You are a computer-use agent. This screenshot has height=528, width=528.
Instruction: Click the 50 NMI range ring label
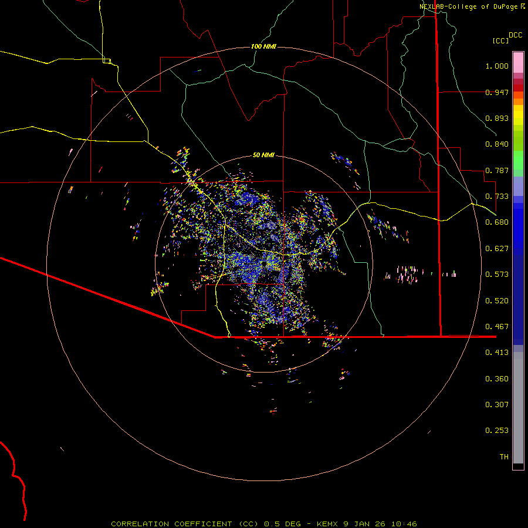[263, 155]
